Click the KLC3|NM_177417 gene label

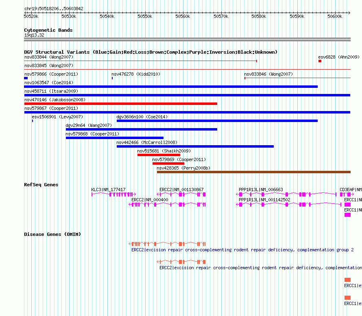point(108,190)
